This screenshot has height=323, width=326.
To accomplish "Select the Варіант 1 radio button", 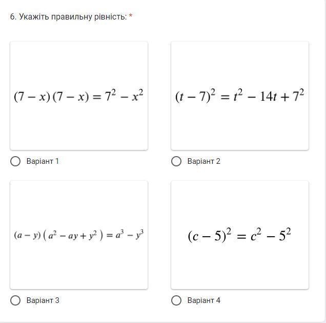I will (x=15, y=161).
